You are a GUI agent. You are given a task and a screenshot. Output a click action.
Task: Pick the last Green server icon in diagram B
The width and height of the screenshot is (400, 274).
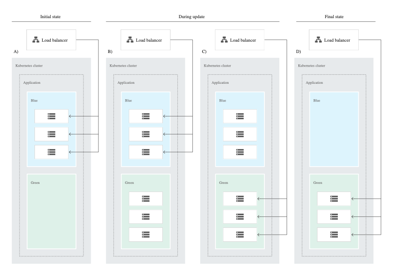(x=146, y=235)
